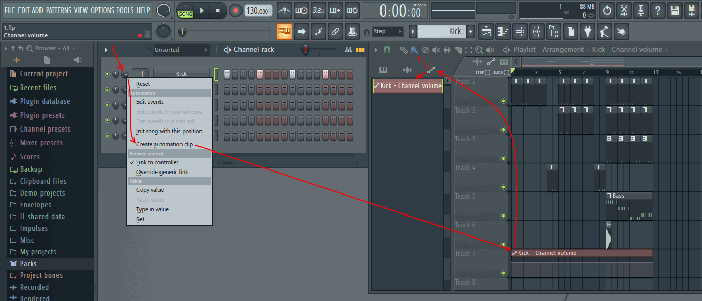Open the PATTERNS menu
This screenshot has width=702, height=301.
pyautogui.click(x=58, y=10)
